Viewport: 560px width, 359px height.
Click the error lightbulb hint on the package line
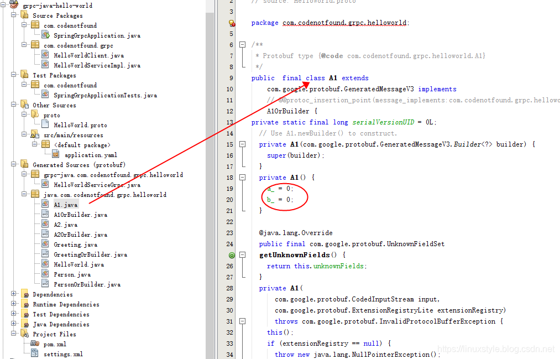232,23
